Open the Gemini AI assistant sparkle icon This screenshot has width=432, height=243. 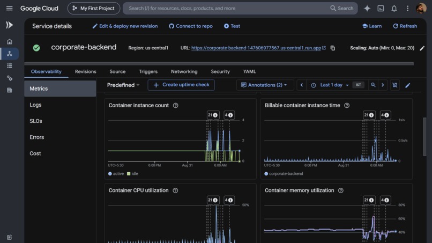(x=367, y=8)
